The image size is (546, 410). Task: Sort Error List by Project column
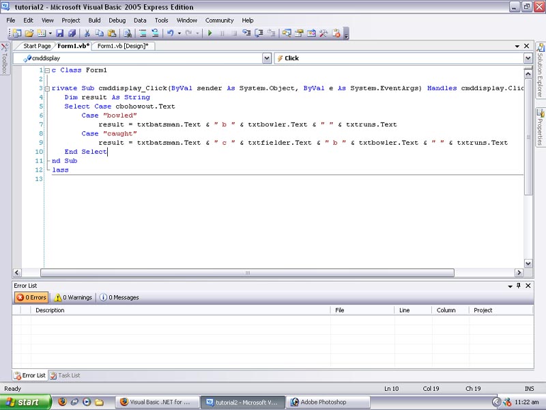pyautogui.click(x=501, y=310)
